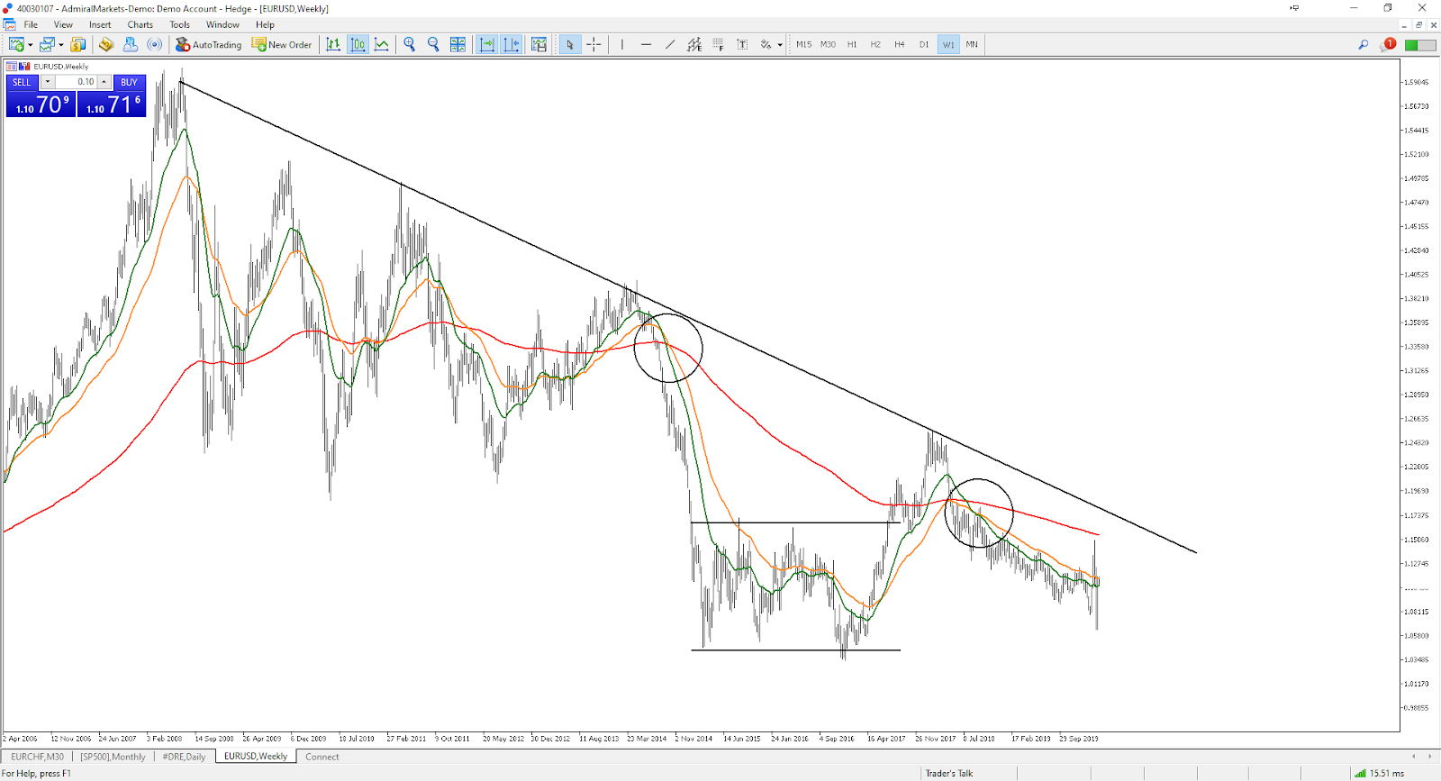Draw a vertical line
1441x781 pixels.
(621, 44)
